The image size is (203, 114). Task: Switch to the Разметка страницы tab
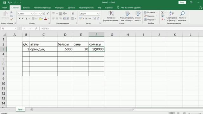pyautogui.click(x=42, y=8)
